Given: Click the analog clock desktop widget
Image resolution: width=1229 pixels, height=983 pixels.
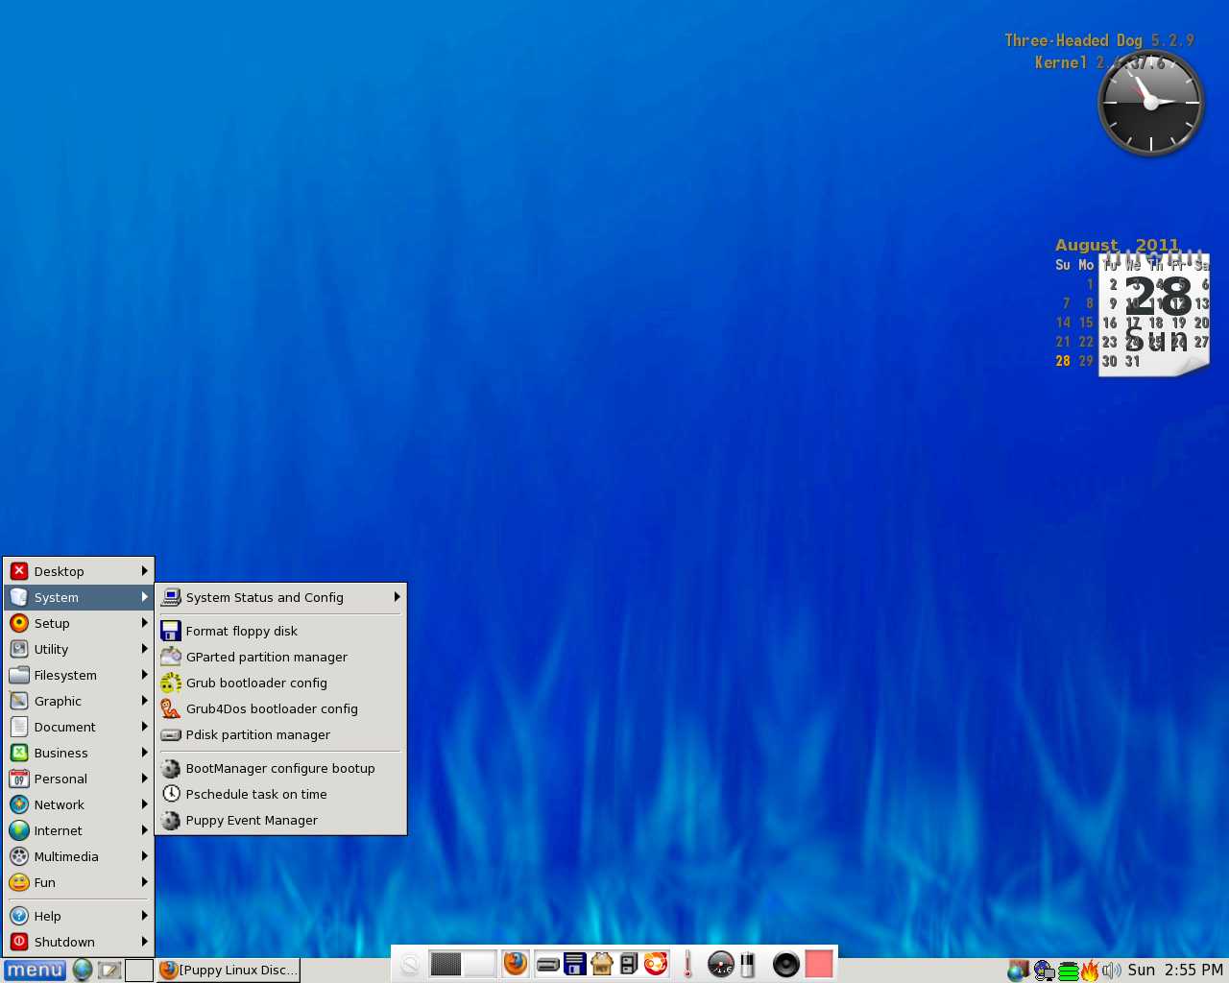Looking at the screenshot, I should [x=1150, y=103].
